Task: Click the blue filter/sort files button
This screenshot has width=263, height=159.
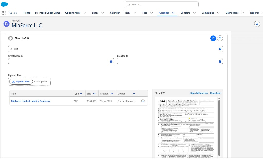Action: pyautogui.click(x=213, y=38)
